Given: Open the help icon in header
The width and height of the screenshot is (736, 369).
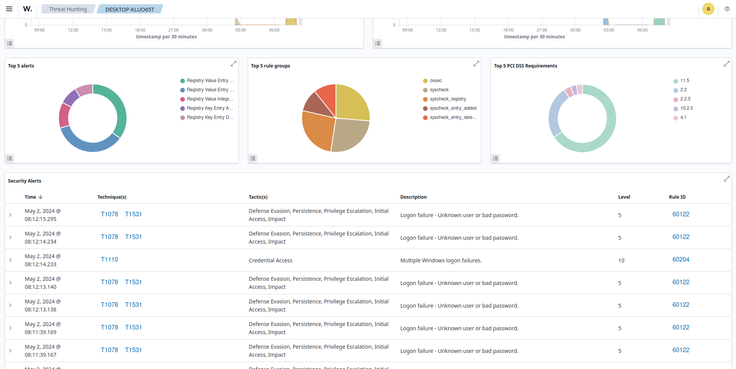Looking at the screenshot, I should tap(727, 9).
